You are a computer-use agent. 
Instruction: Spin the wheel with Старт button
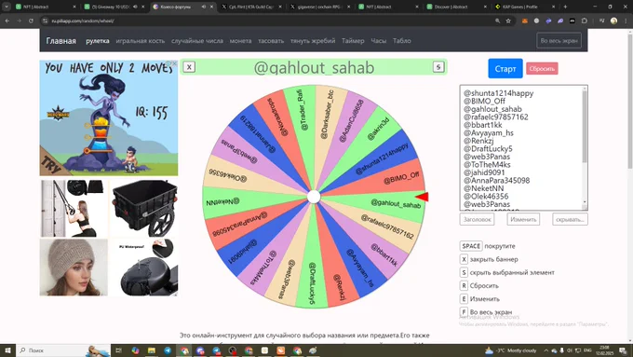(505, 69)
